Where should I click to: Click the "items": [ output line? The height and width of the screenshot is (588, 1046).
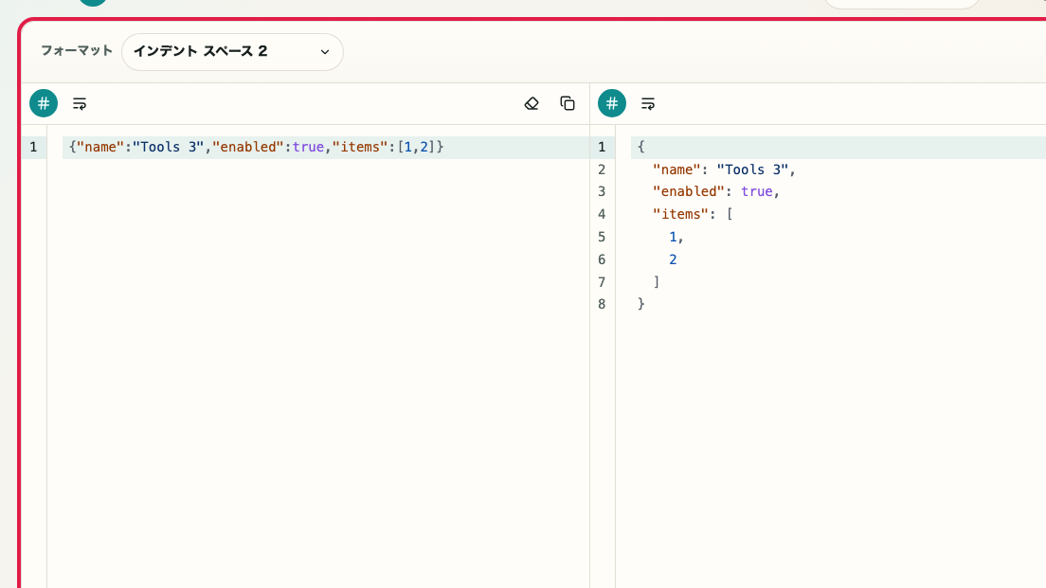pos(693,214)
